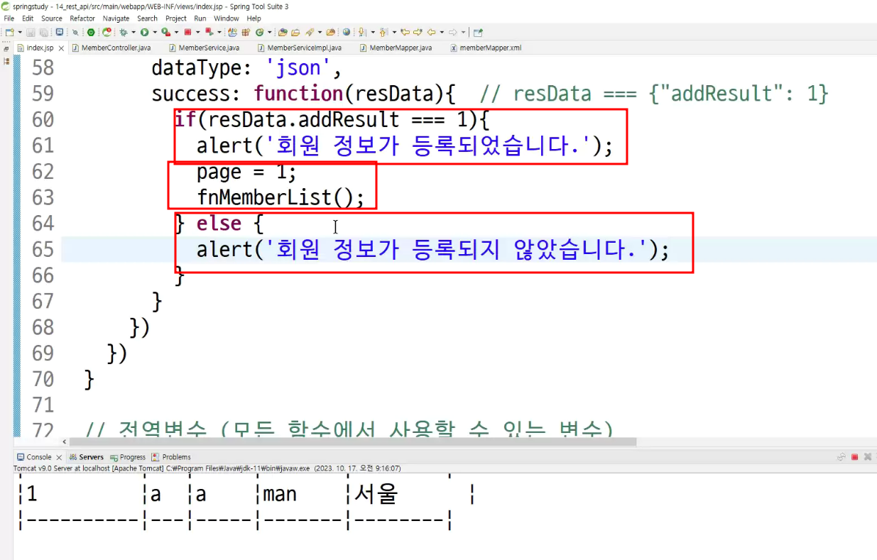Open the Source menu
877x560 pixels.
tap(52, 18)
